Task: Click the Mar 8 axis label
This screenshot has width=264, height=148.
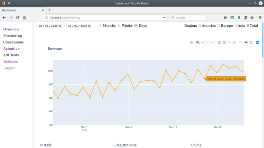Action: tap(129, 127)
